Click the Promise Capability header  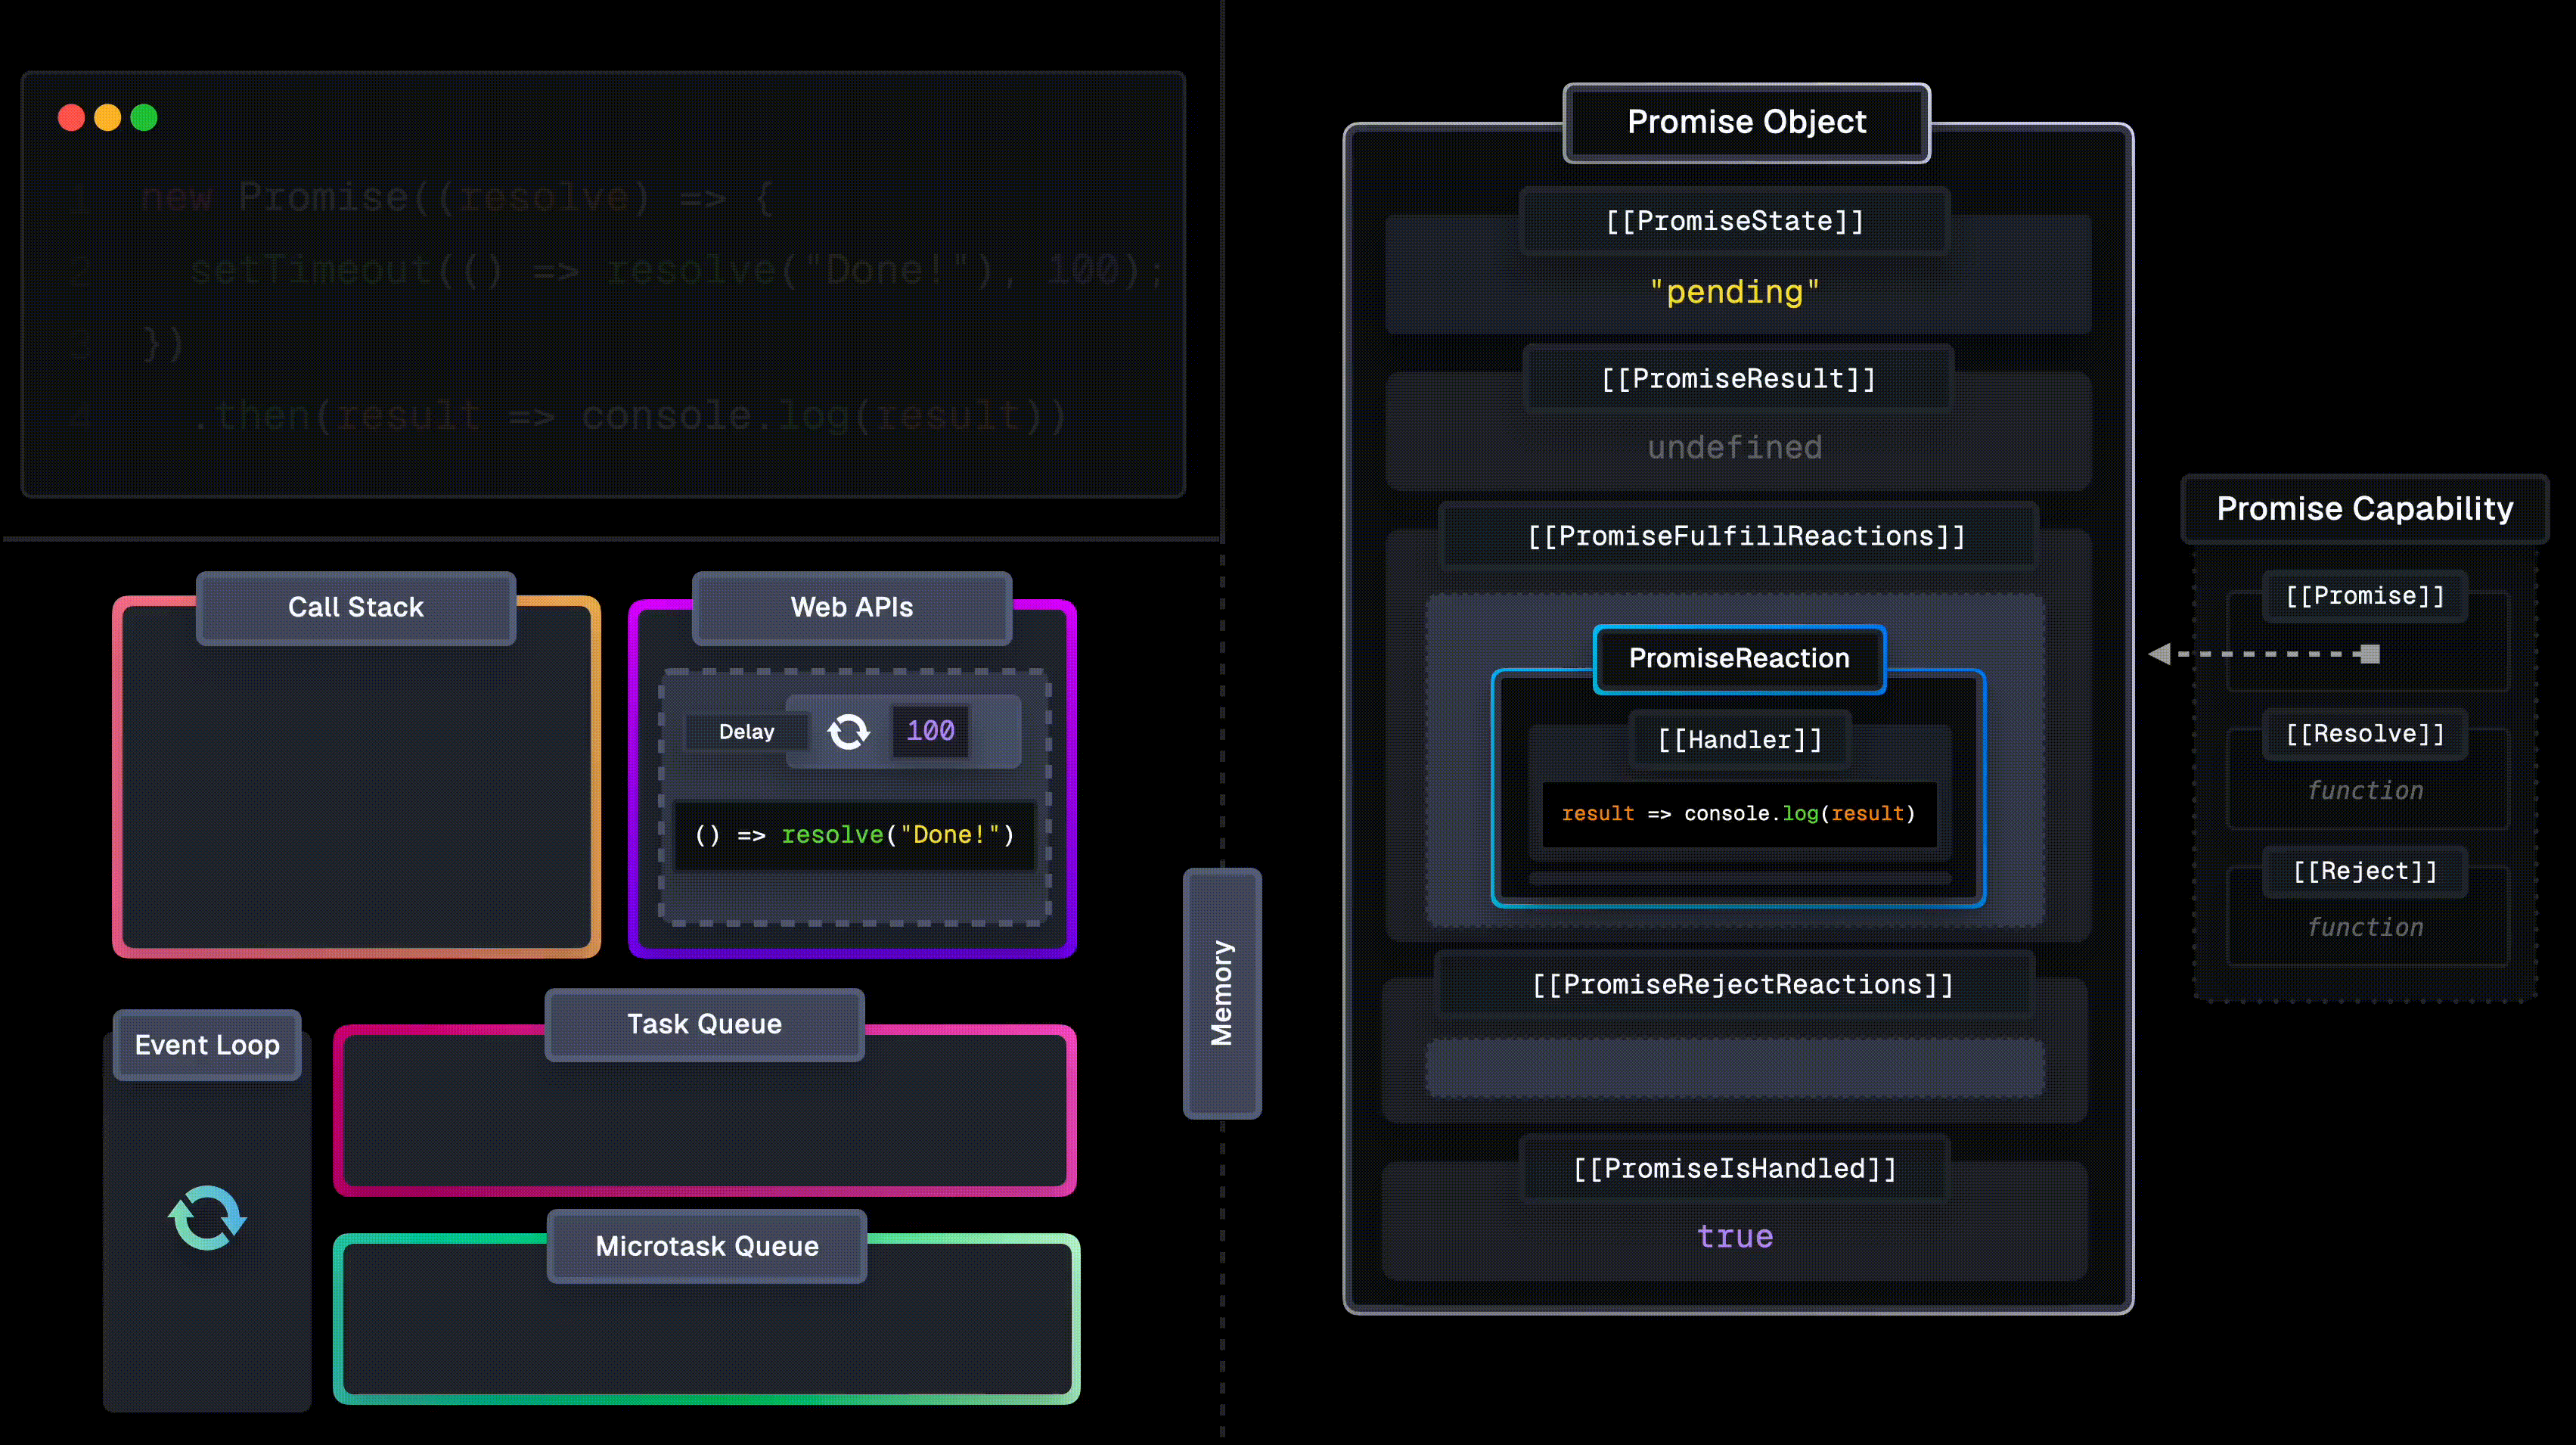click(2364, 509)
